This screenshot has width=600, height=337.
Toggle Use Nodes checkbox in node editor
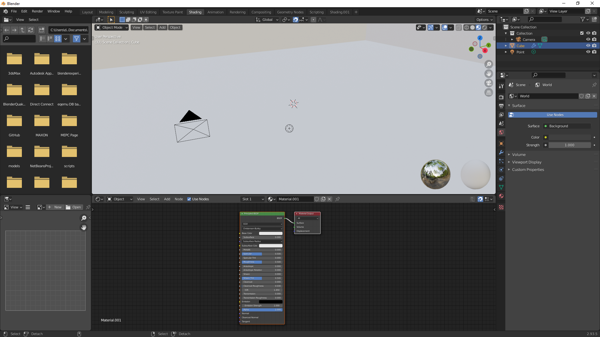click(189, 199)
